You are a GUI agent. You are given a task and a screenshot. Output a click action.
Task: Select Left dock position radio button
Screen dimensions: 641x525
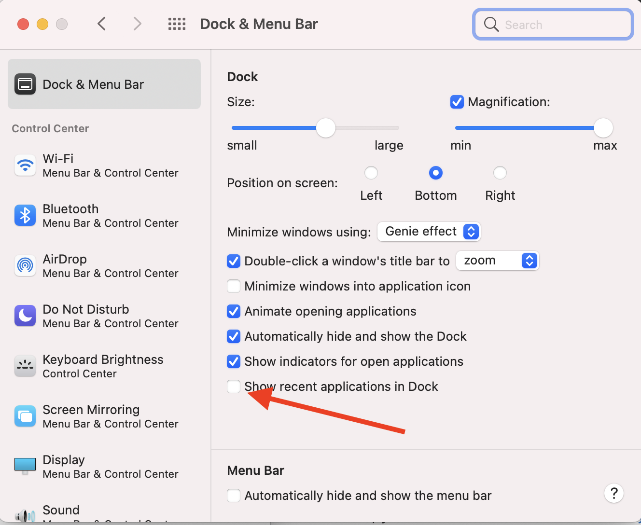(371, 173)
